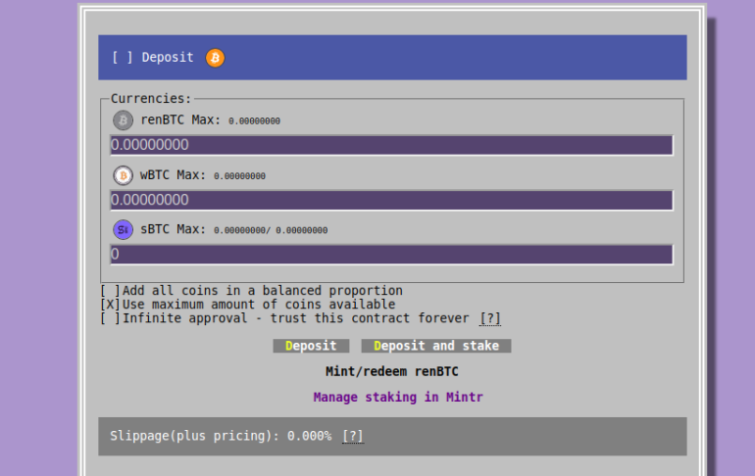Focus the sBTC amount input field
The width and height of the screenshot is (755, 476).
pos(391,255)
